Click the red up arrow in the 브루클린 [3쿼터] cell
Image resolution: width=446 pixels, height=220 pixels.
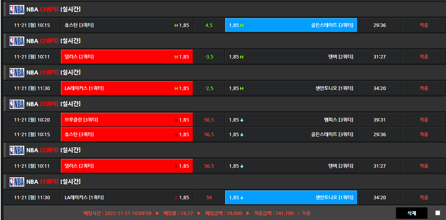(x=176, y=120)
